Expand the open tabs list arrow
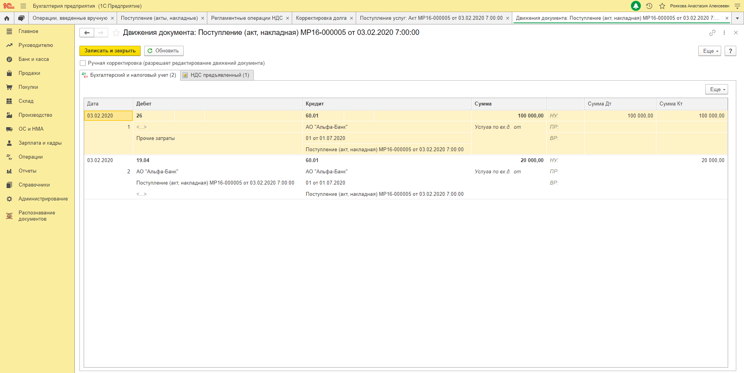The width and height of the screenshot is (744, 373). coord(737,18)
